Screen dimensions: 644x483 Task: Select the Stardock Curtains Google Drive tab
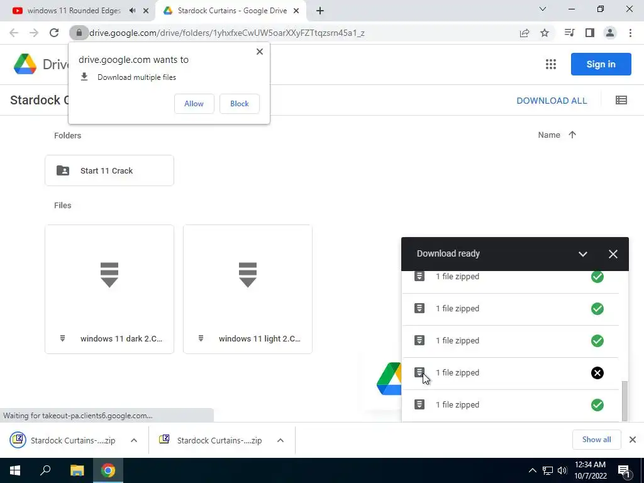pos(232,11)
